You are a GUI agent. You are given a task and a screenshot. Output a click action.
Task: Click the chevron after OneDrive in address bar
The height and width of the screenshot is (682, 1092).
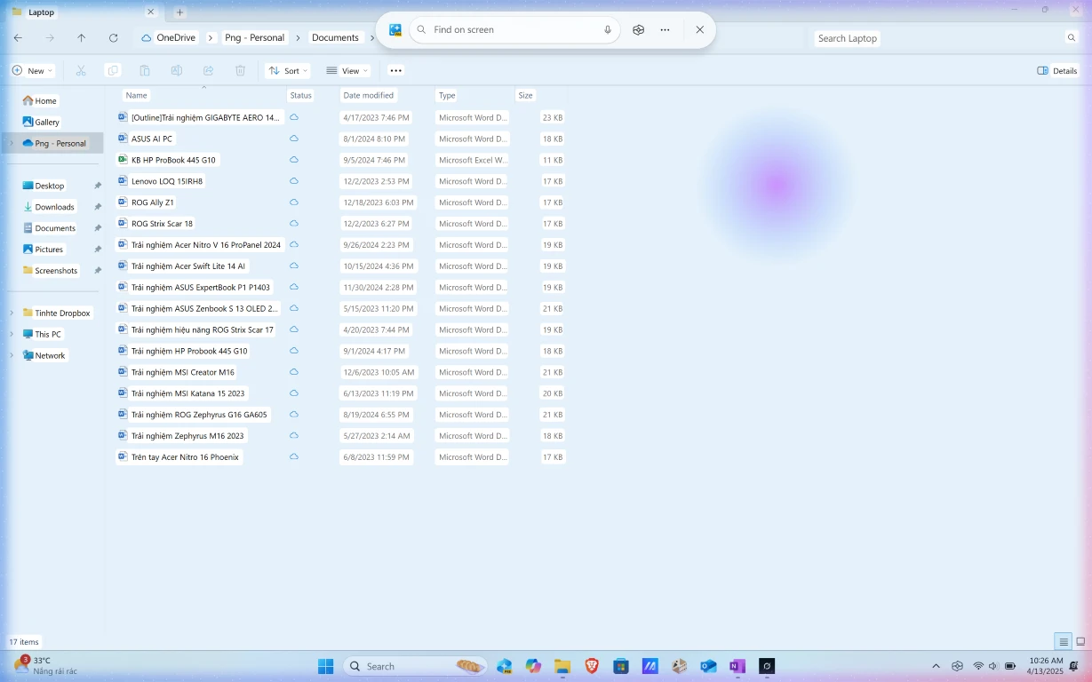pos(211,38)
